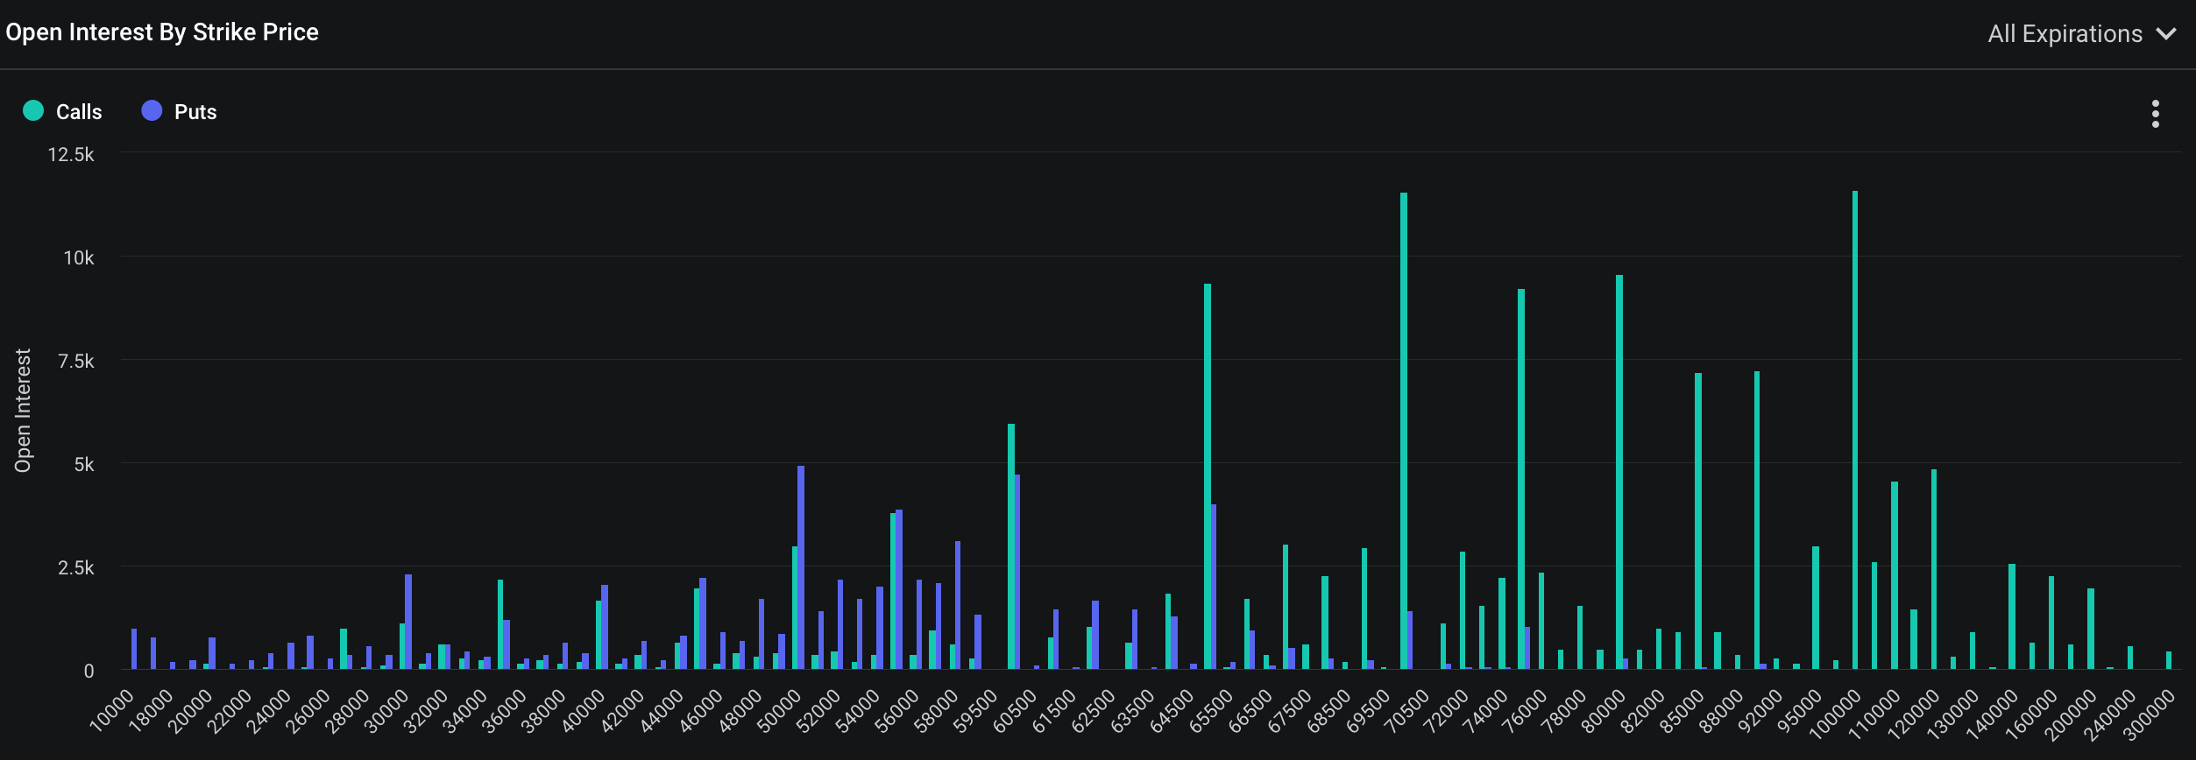
Task: Click the green Calls legend color dot
Action: (33, 110)
